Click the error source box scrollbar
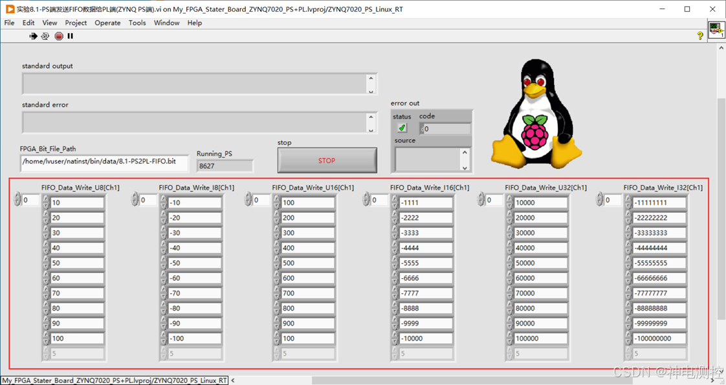 pos(465,160)
